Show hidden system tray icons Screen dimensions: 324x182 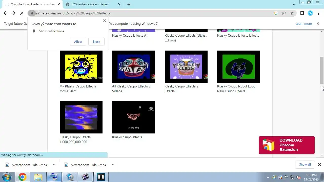(268, 177)
